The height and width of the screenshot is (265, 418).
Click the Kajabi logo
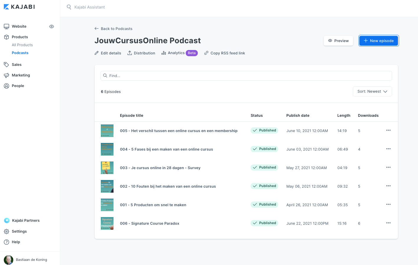[19, 7]
